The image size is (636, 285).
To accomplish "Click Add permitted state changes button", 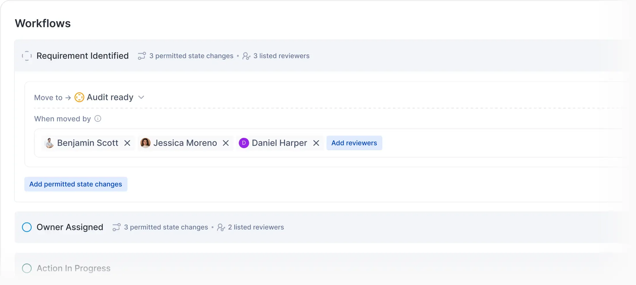I will (x=76, y=184).
